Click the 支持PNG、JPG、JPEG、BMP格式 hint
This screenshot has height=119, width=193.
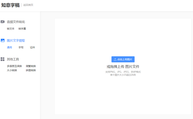pyautogui.click(x=123, y=72)
